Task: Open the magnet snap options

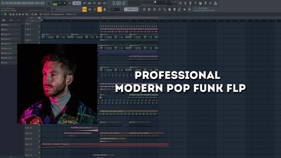Action: coord(5,14)
